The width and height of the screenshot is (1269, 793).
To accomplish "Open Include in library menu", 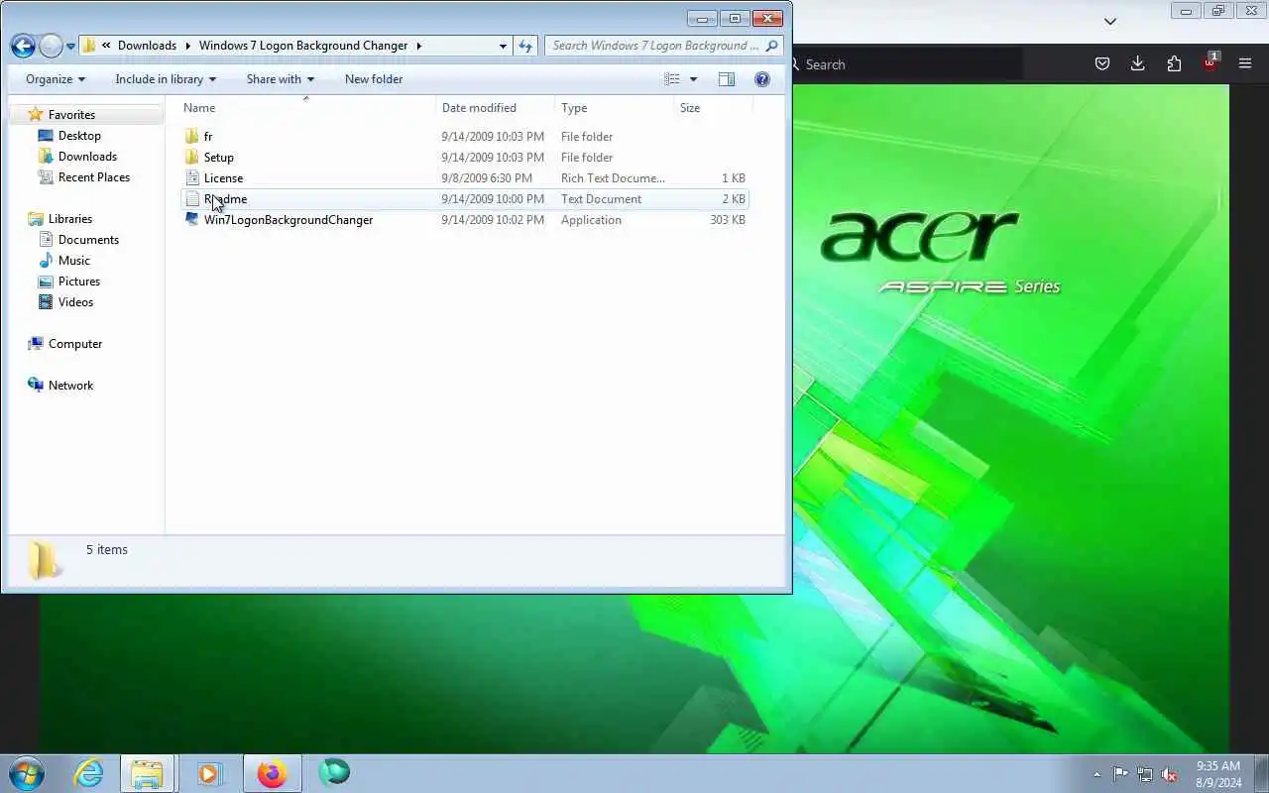I will coord(166,79).
